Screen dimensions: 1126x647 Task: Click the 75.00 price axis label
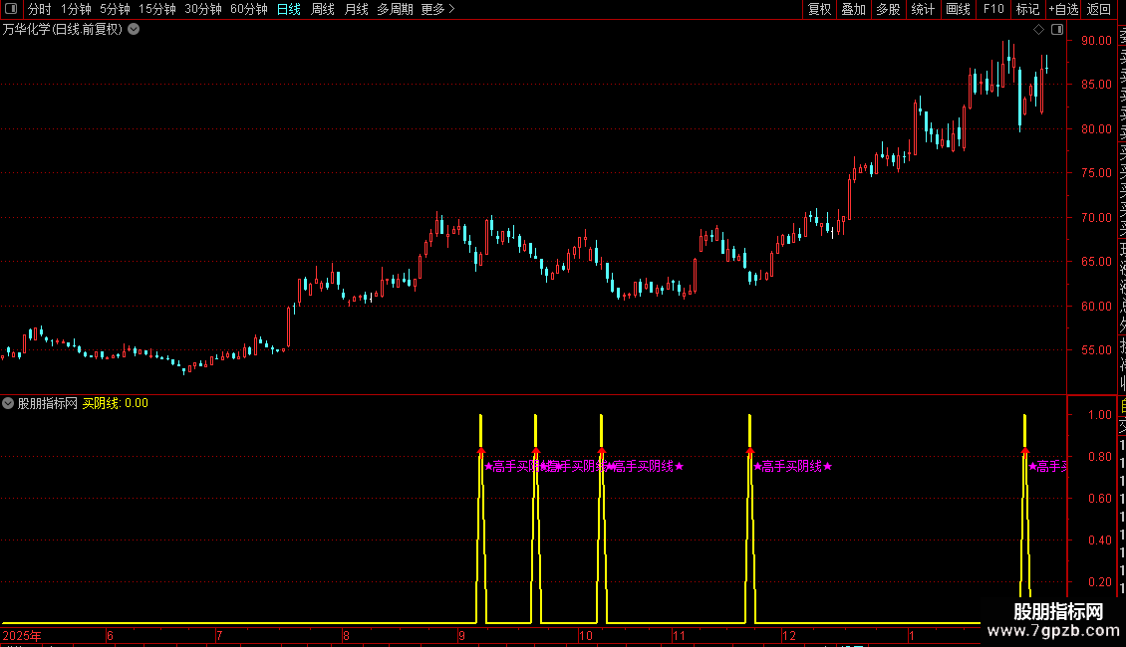[1096, 173]
